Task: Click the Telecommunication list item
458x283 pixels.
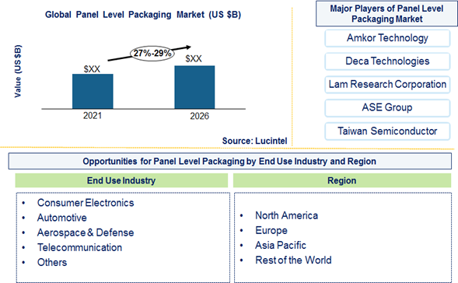Action: click(x=80, y=247)
